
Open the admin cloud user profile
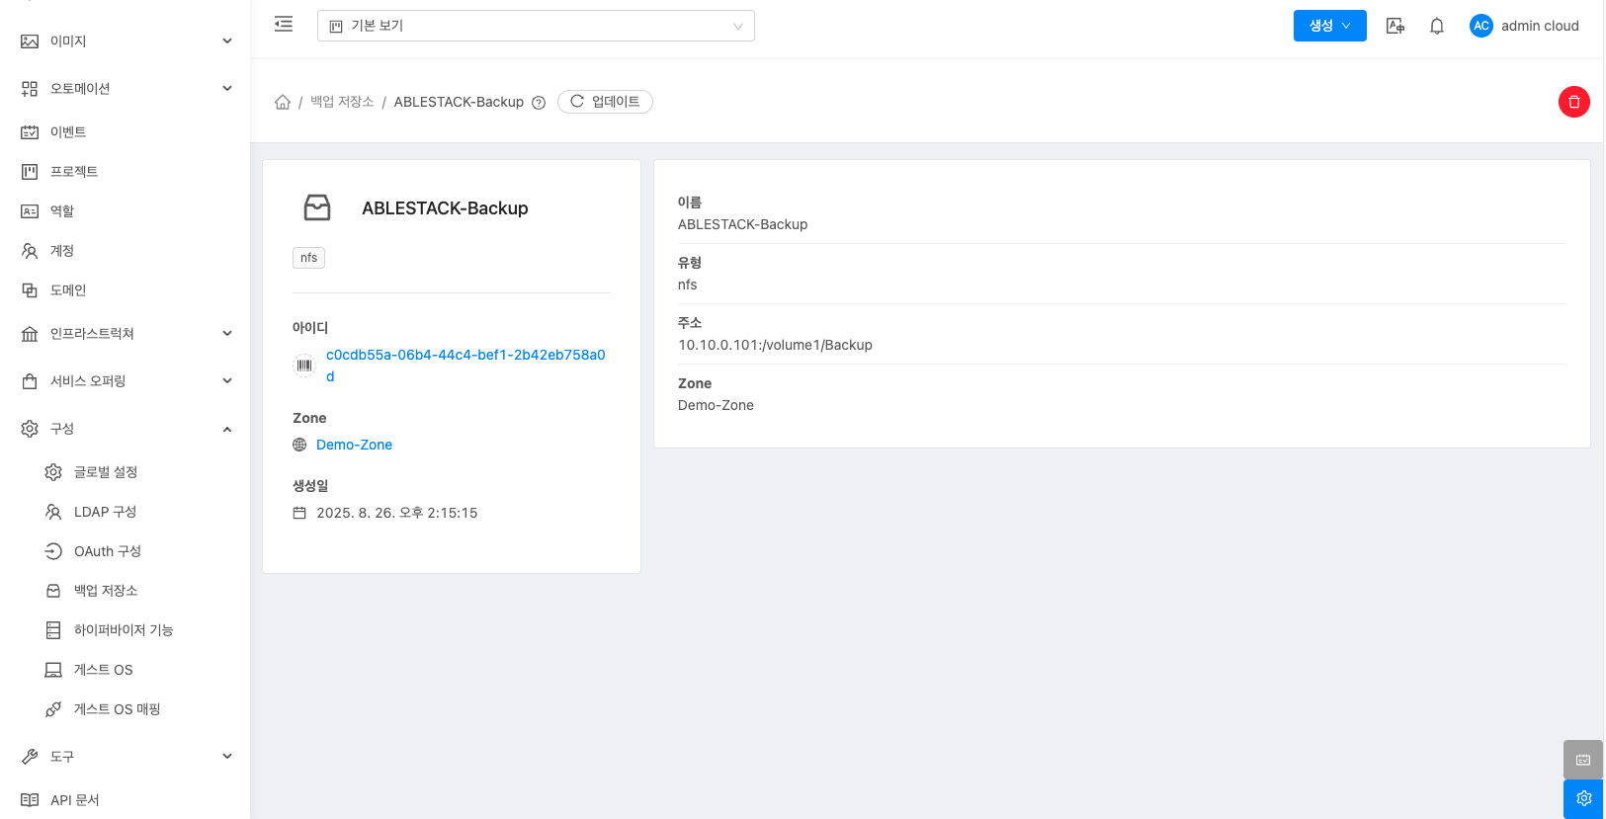(x=1524, y=27)
